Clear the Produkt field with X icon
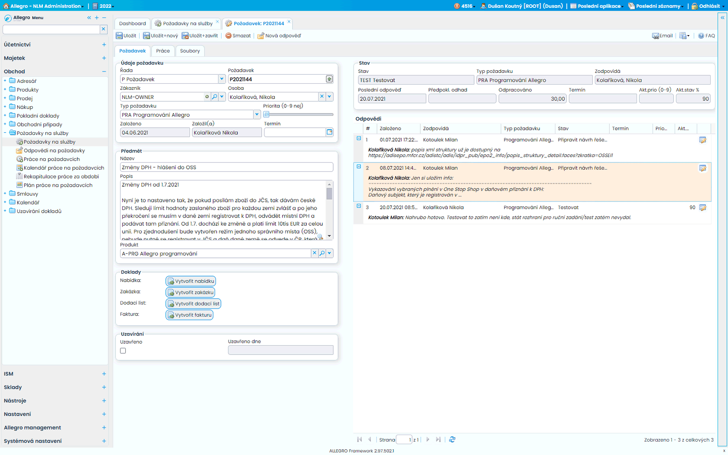728x455 pixels. pyautogui.click(x=315, y=253)
